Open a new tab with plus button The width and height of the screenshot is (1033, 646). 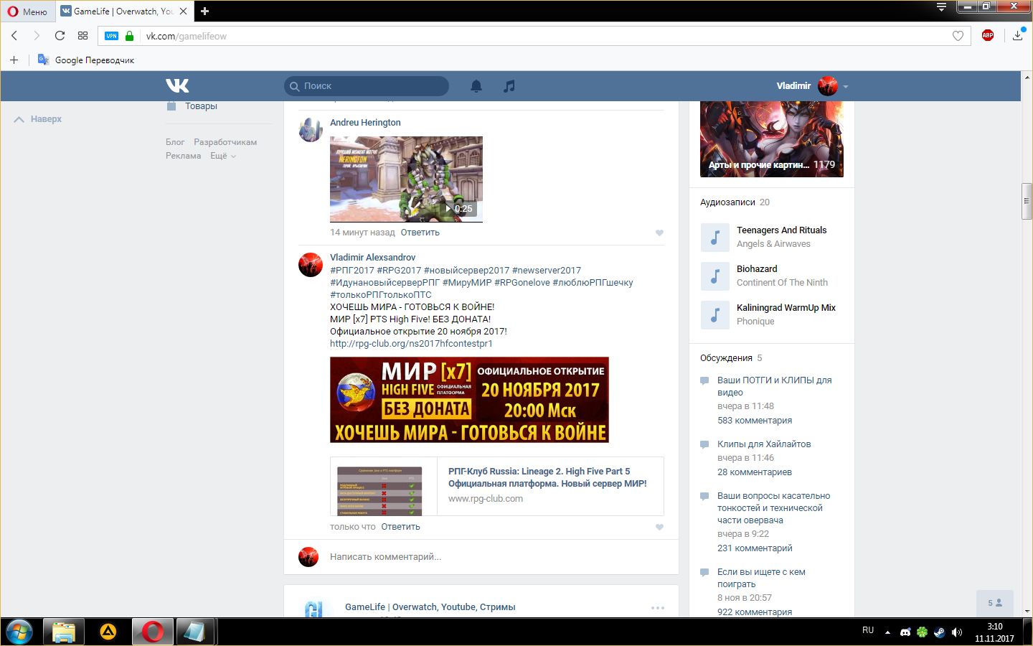204,11
